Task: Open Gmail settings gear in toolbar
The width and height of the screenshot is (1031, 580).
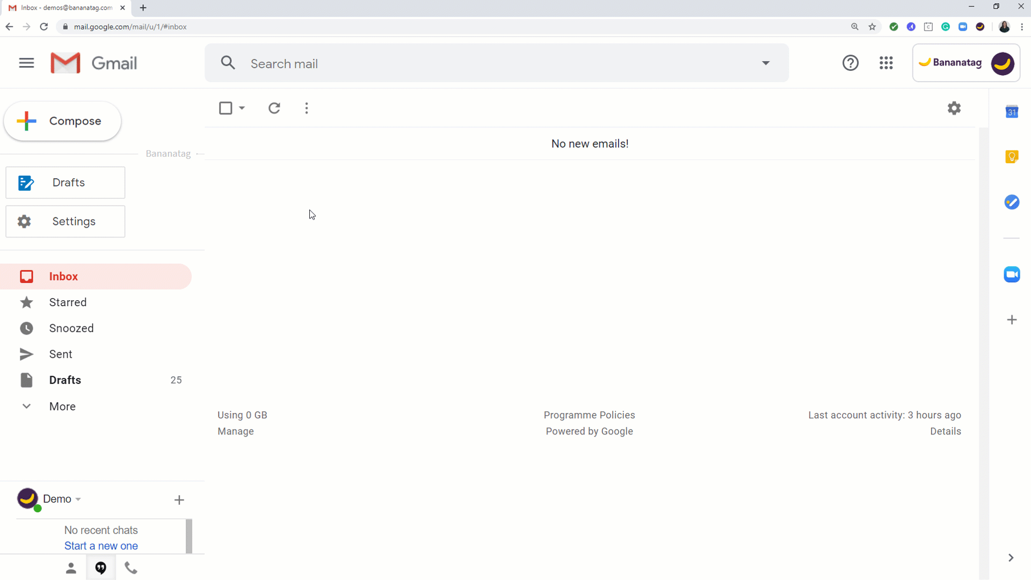Action: pos(954,108)
